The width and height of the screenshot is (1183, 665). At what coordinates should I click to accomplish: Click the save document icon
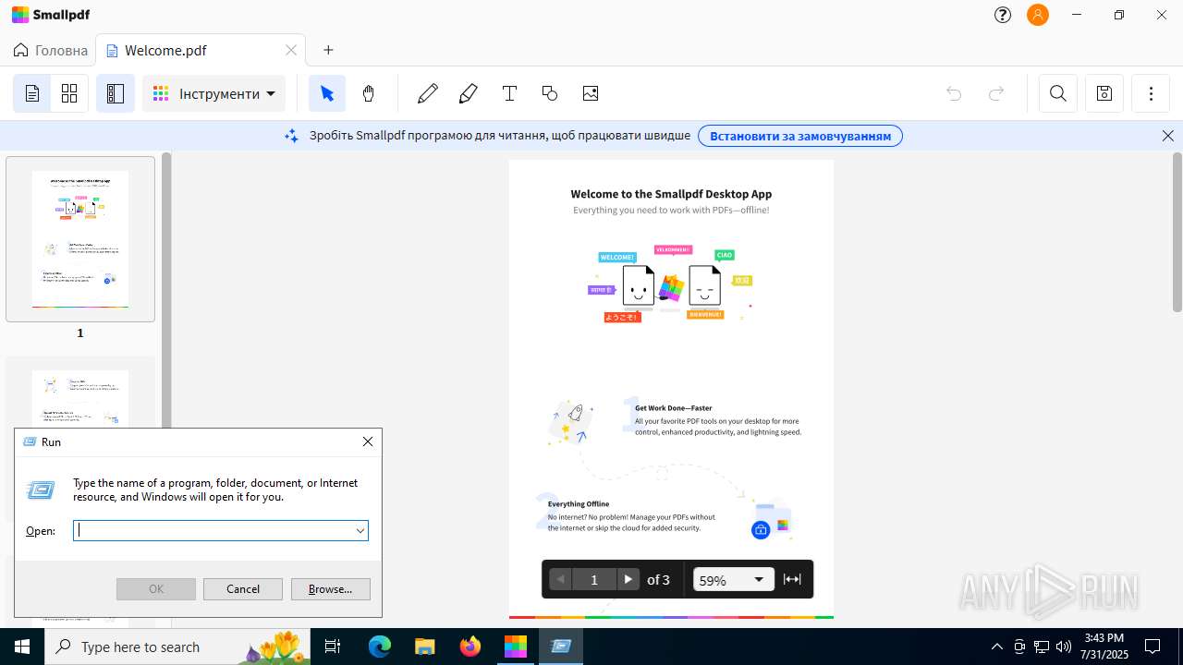[x=1104, y=93]
